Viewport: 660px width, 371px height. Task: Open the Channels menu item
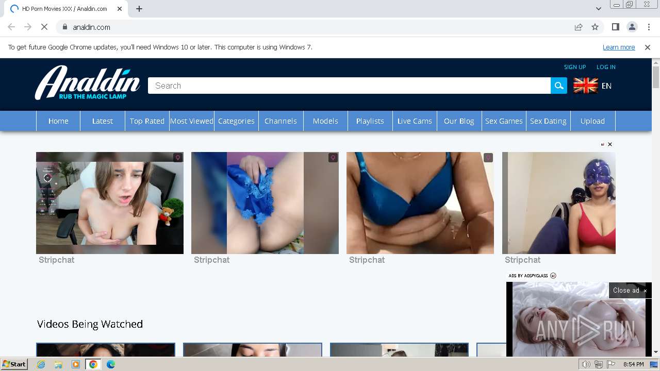coord(280,121)
